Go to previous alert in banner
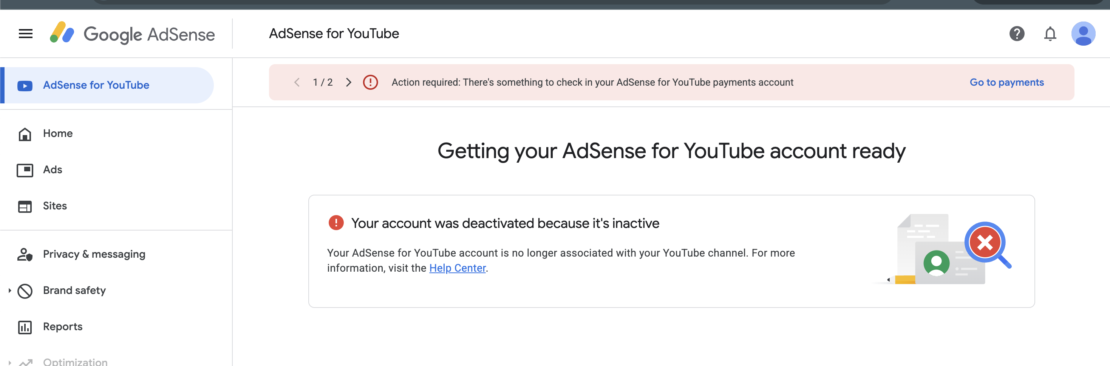The height and width of the screenshot is (366, 1110). (297, 82)
